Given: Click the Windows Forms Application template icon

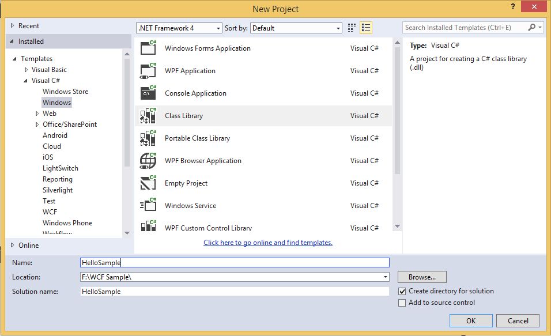Looking at the screenshot, I should (148, 48).
